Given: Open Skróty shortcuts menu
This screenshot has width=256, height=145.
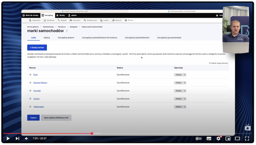Looking at the screenshot, I should 61,15.
